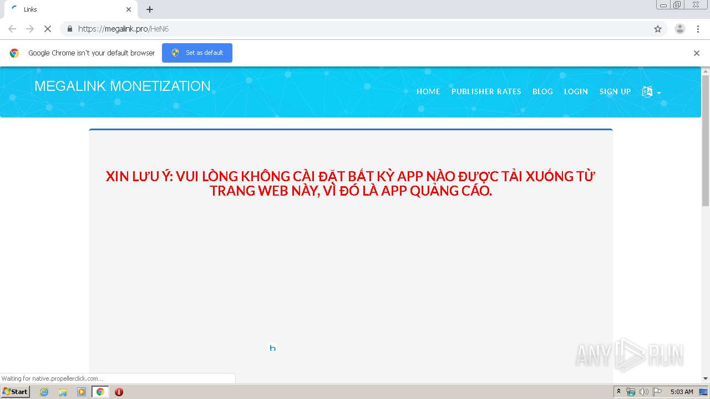710x399 pixels.
Task: Open the SIGN UP page
Action: (615, 91)
